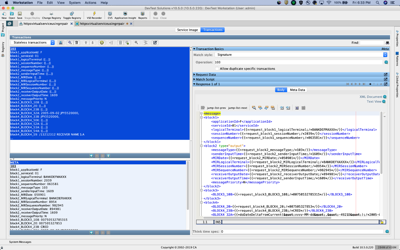Switch to the Service Image tab
Screen dimensions: 400x250
click(188, 30)
